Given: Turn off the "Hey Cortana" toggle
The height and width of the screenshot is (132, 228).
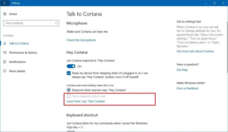Looking at the screenshot, I should point(71,66).
